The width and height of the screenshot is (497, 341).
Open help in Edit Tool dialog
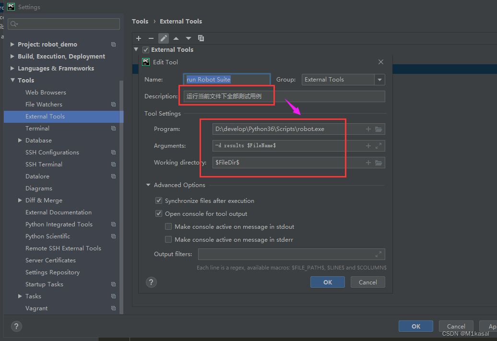tap(151, 282)
